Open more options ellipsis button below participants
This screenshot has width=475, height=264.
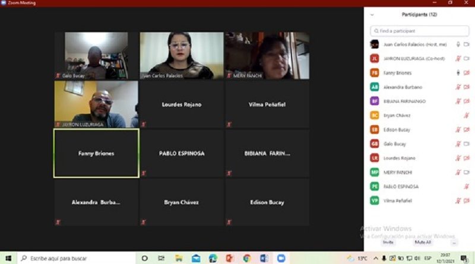click(454, 242)
